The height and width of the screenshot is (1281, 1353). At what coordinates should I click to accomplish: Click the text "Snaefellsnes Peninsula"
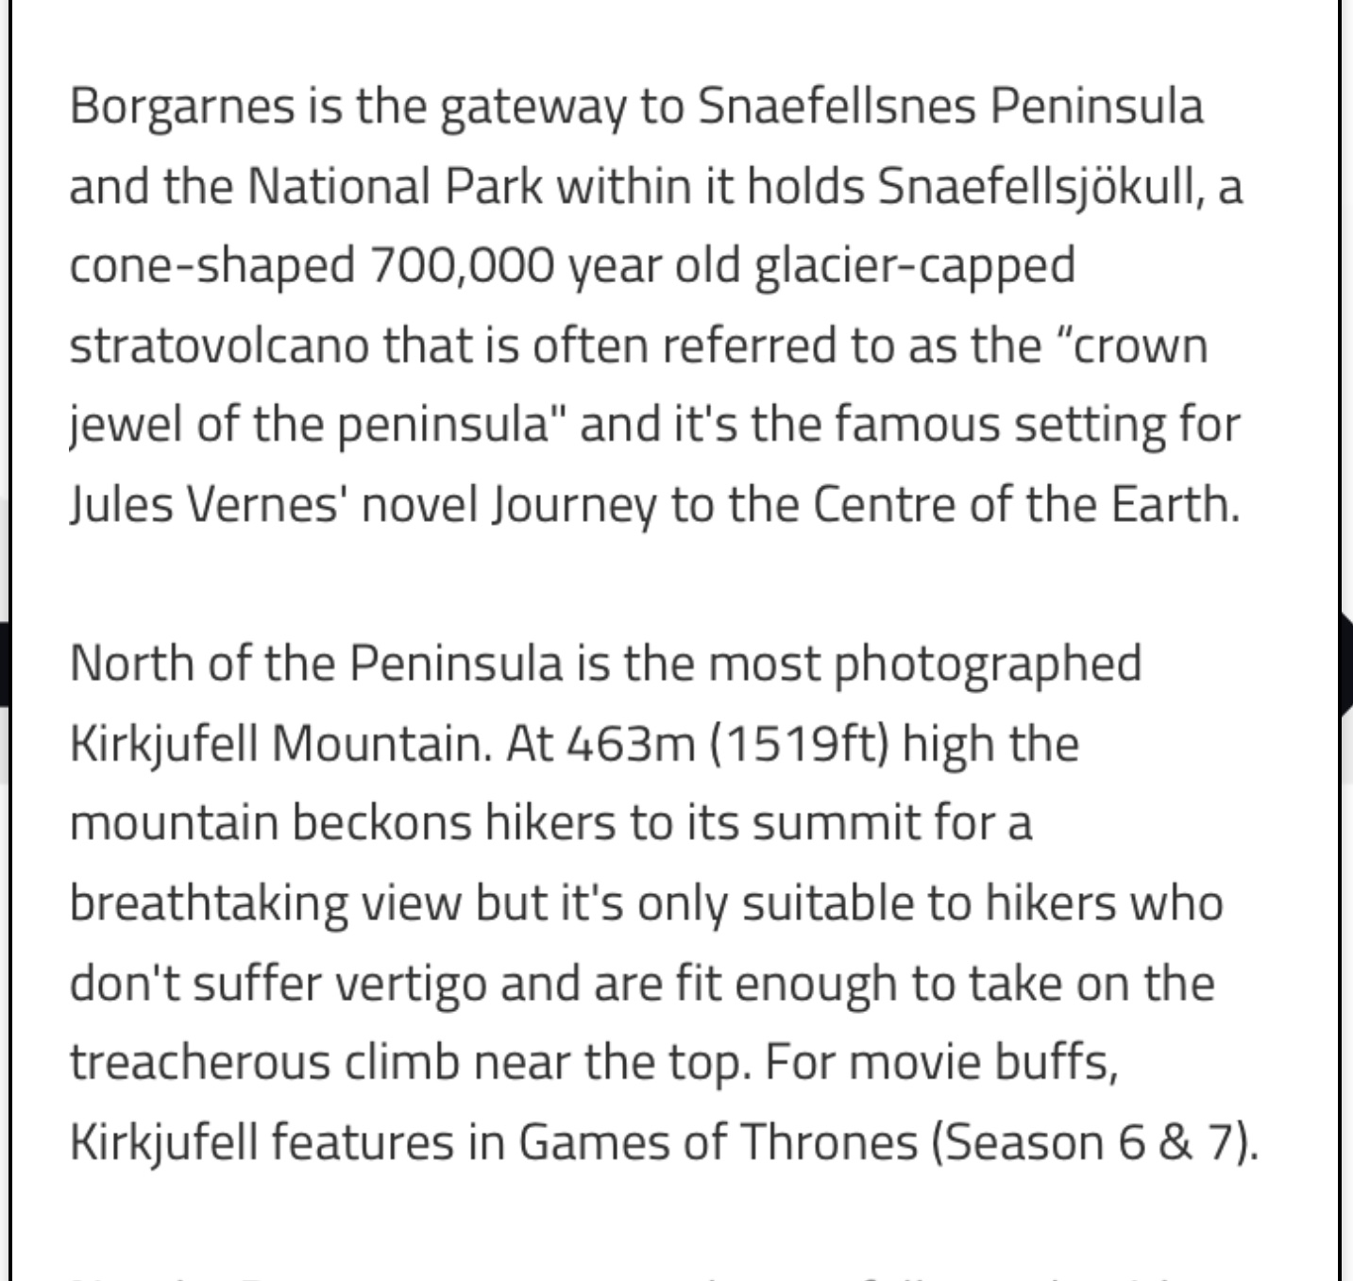pyautogui.click(x=951, y=105)
